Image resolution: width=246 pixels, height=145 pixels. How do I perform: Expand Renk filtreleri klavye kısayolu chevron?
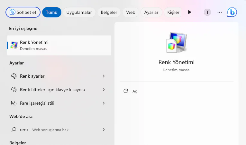click(104, 90)
